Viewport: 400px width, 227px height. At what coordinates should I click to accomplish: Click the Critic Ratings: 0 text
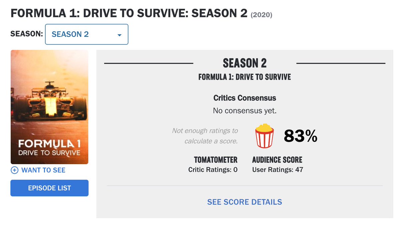[213, 170]
